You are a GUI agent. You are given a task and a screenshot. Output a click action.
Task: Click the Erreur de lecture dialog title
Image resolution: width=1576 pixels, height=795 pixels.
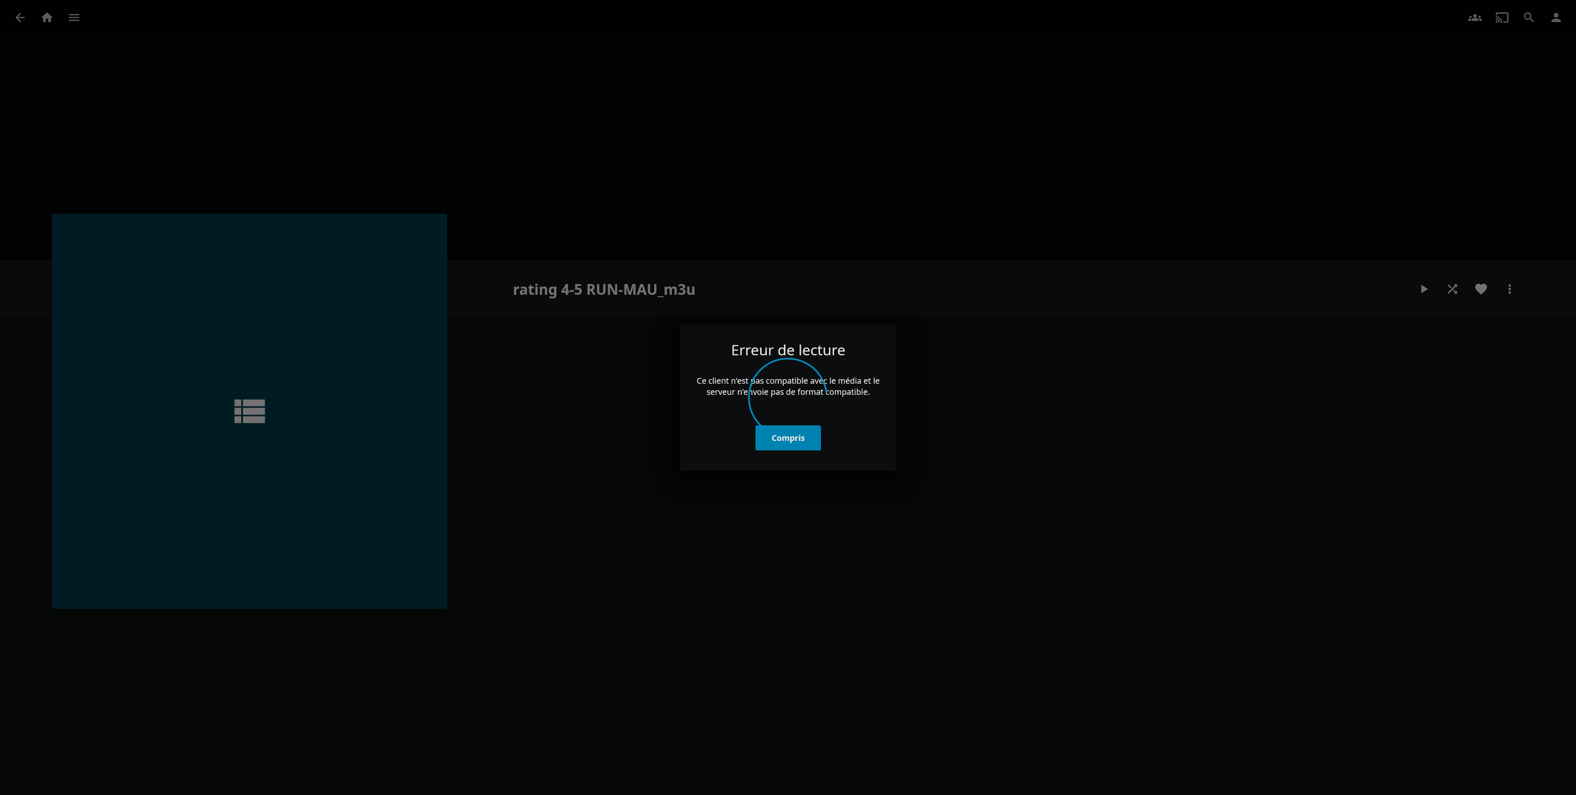(x=788, y=350)
